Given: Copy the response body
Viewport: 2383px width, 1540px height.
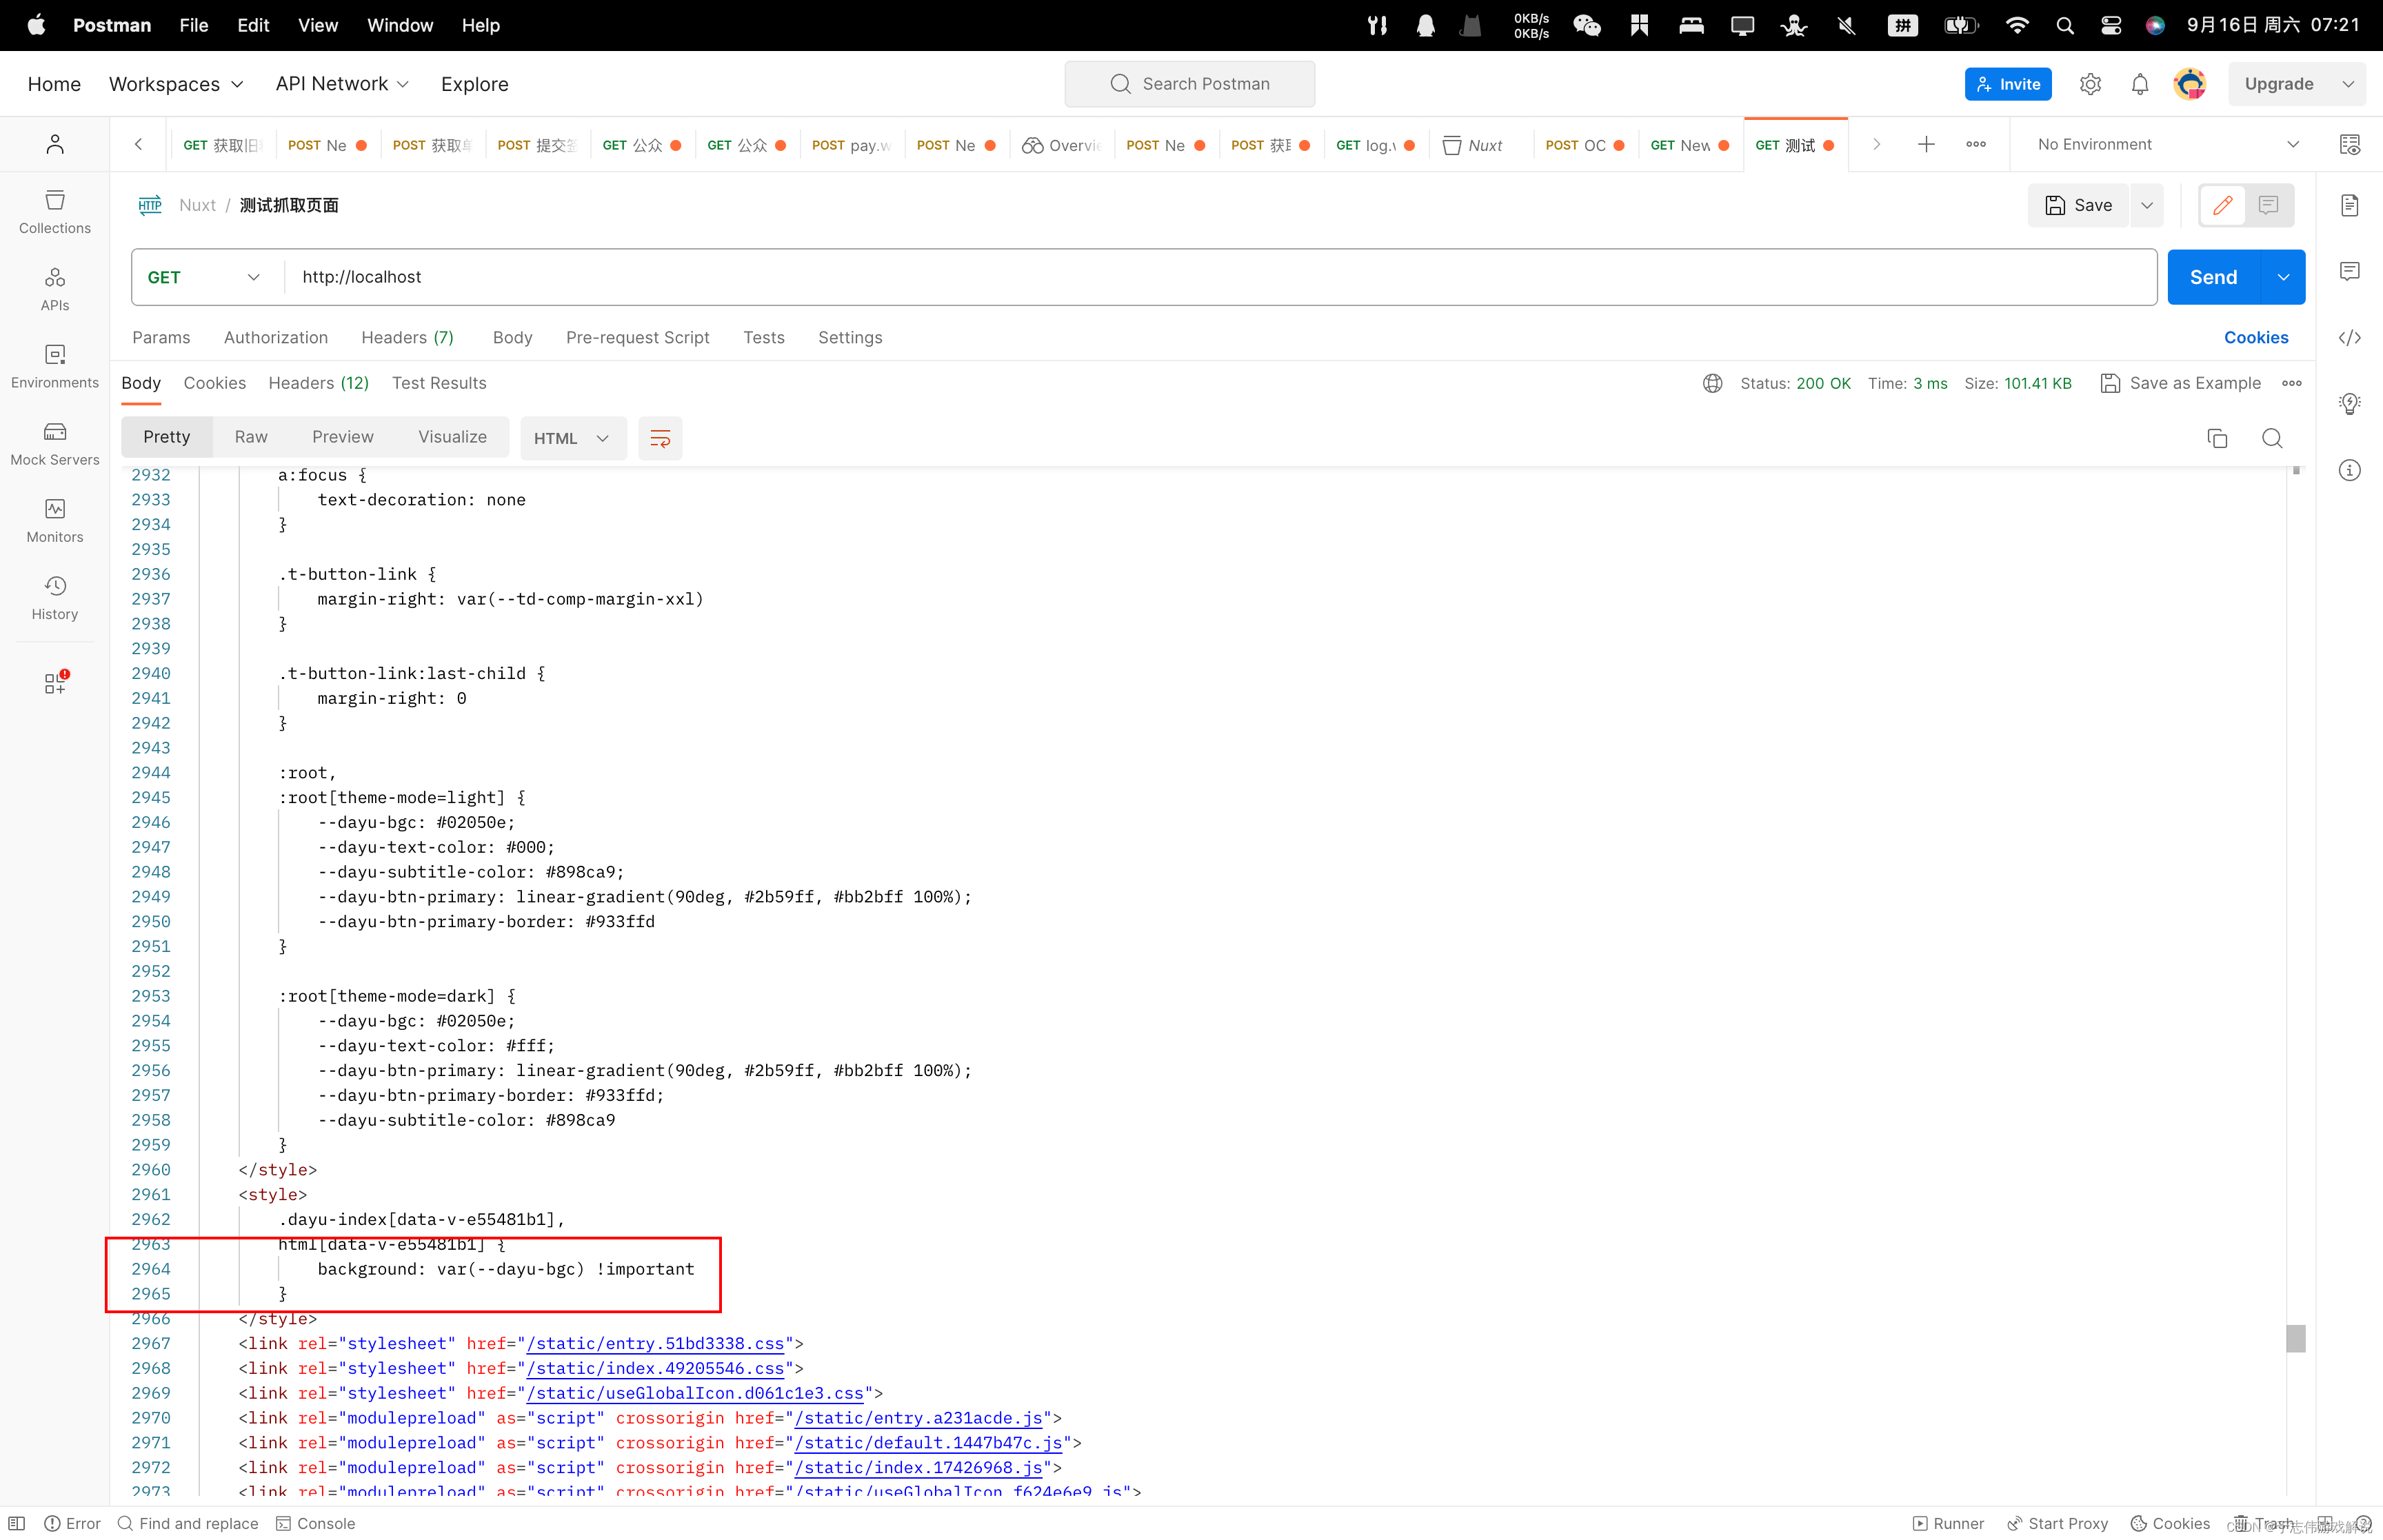Looking at the screenshot, I should pyautogui.click(x=2217, y=438).
